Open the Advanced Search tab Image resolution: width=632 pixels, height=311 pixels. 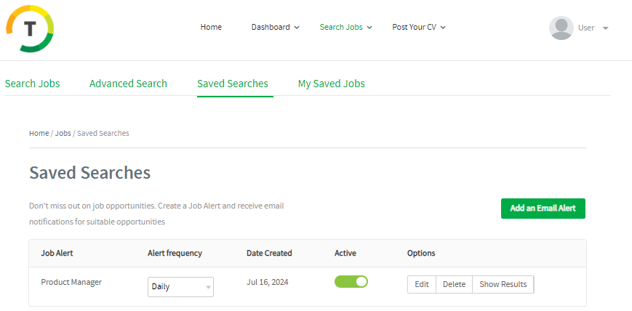[128, 84]
